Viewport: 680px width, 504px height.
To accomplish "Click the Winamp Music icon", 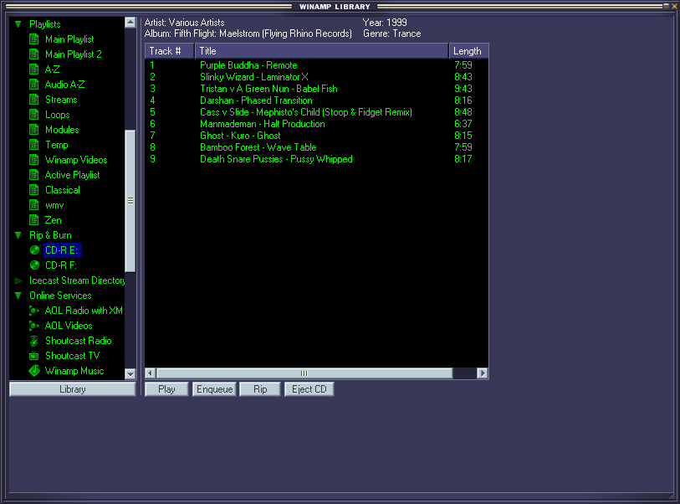I will pyautogui.click(x=33, y=371).
